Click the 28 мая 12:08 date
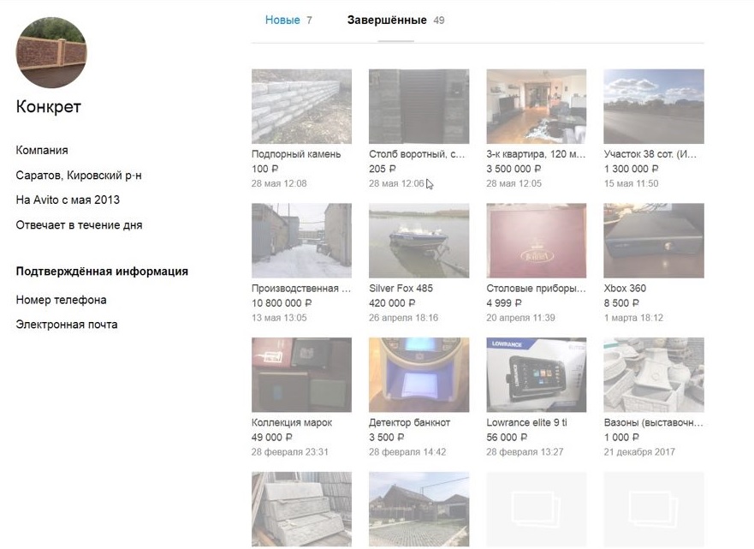Screen dimensions: 754x549 279,183
